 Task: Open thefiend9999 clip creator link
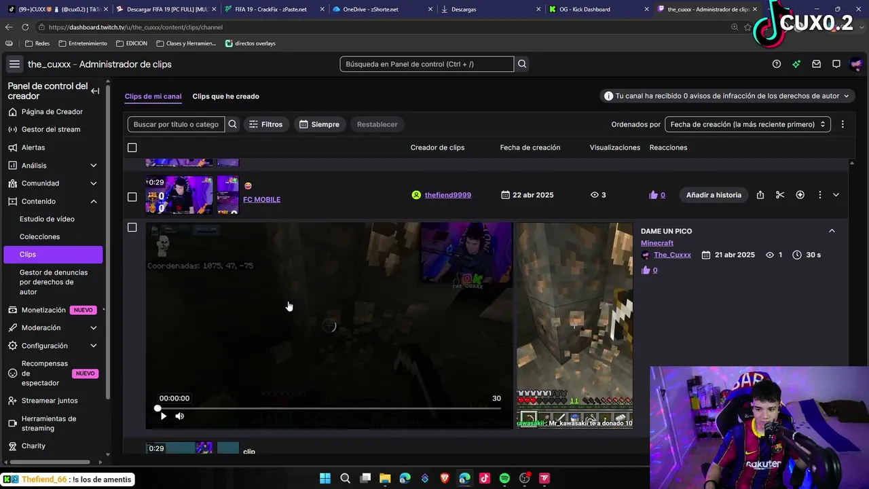[x=448, y=195]
